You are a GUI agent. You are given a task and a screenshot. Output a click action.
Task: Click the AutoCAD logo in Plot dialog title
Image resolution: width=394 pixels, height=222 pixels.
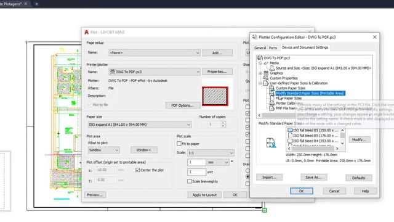click(x=86, y=32)
